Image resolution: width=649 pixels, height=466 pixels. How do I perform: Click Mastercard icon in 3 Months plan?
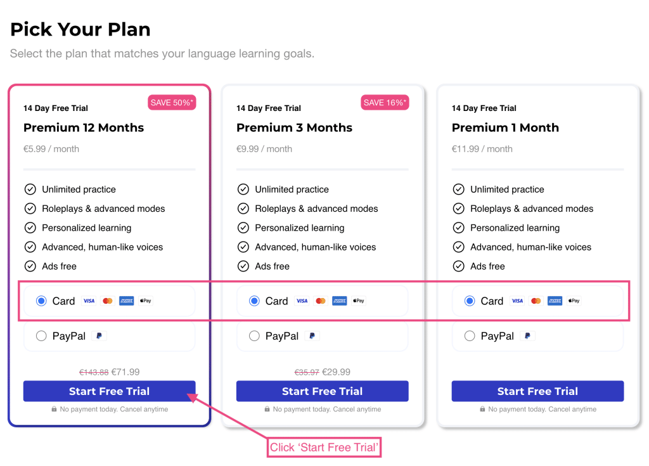click(321, 301)
